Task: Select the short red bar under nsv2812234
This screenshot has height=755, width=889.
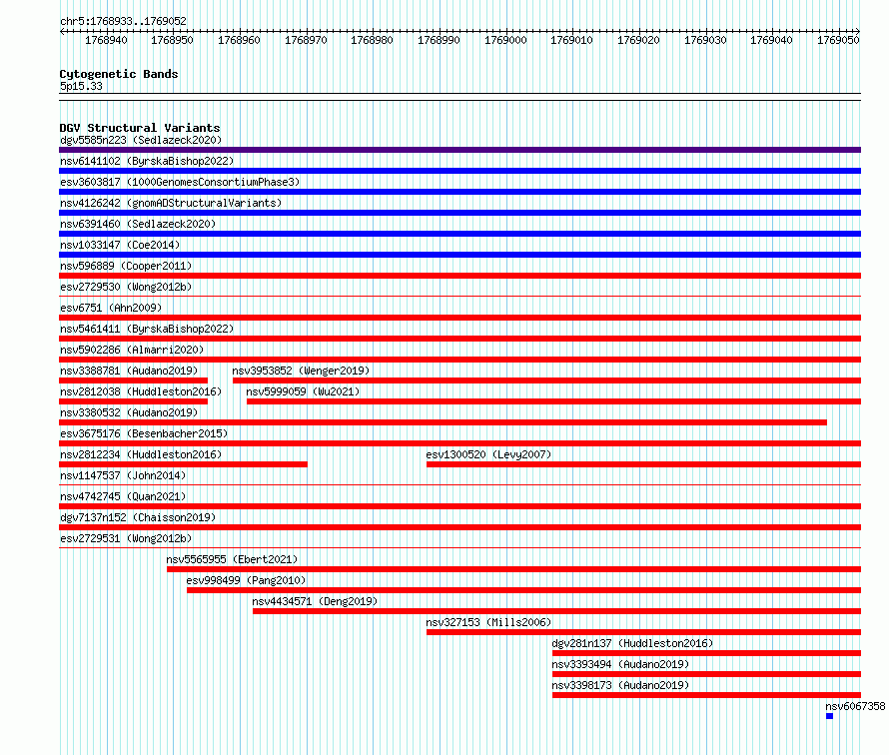Action: pos(183,464)
